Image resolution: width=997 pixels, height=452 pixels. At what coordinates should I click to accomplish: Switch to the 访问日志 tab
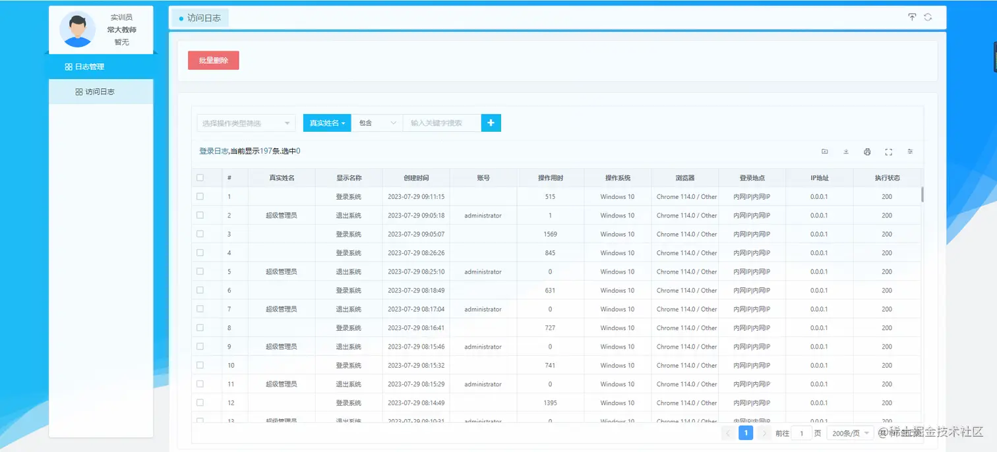(x=200, y=18)
